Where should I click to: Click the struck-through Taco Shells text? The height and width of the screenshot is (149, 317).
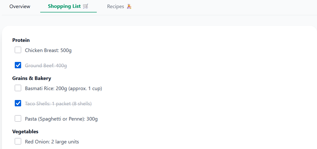[58, 104]
